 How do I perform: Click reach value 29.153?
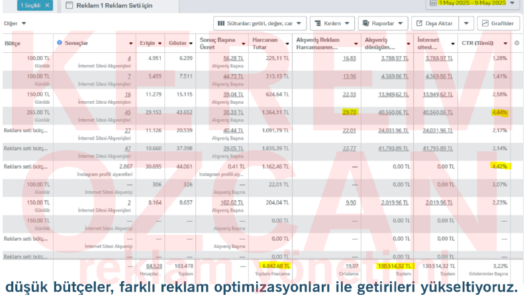click(x=154, y=112)
